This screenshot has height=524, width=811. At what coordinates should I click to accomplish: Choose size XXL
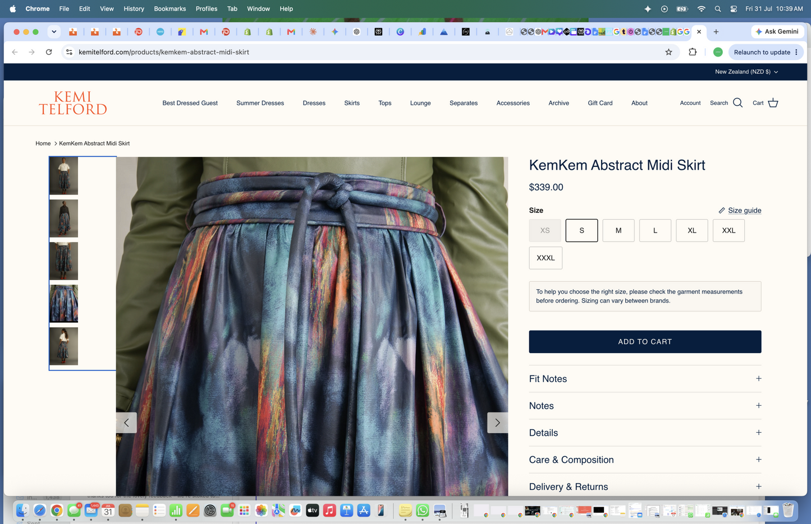click(x=728, y=230)
